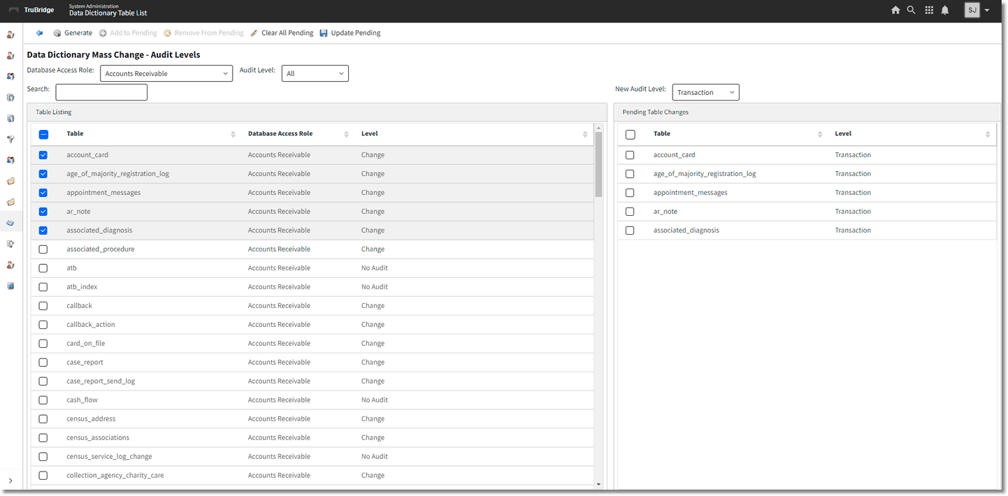The image size is (1008, 496).
Task: Toggle select-all checkbox in Table Listing header
Action: click(x=43, y=134)
